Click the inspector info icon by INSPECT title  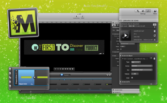point(113,23)
